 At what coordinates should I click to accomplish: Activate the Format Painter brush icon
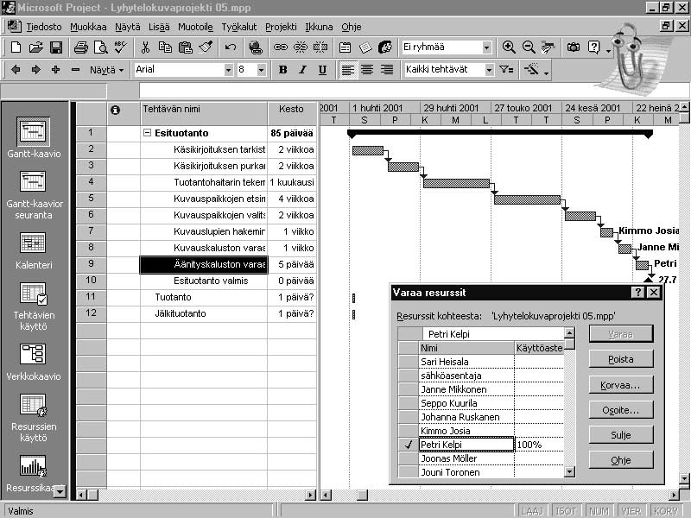tap(206, 47)
